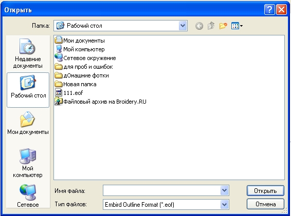Viewport: 291px width, 216px height.
Task: Select folder icon для проб и ошибок
Action: [x=59, y=67]
